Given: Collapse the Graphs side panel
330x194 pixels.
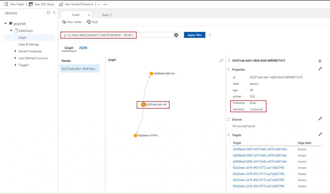Looking at the screenshot, I should pyautogui.click(x=54, y=13).
